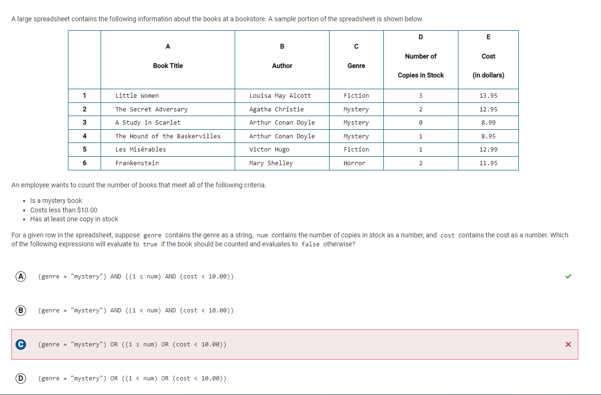Click the cost value 13.95
The width and height of the screenshot is (601, 395).
488,96
